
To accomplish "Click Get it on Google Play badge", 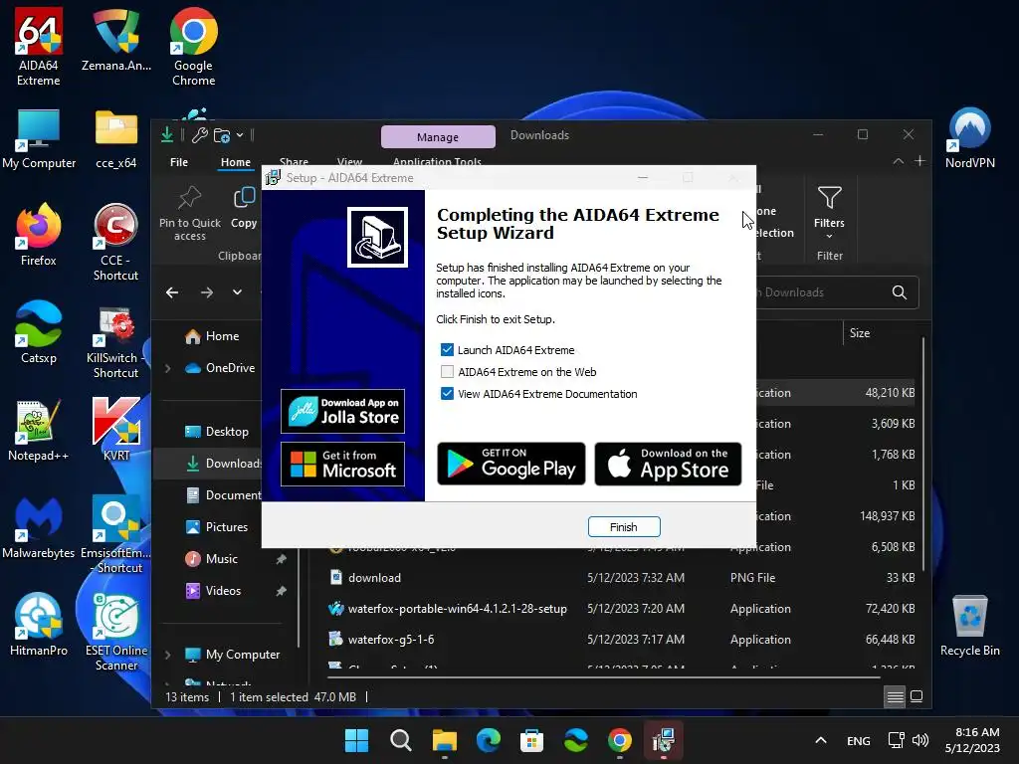I will (511, 464).
